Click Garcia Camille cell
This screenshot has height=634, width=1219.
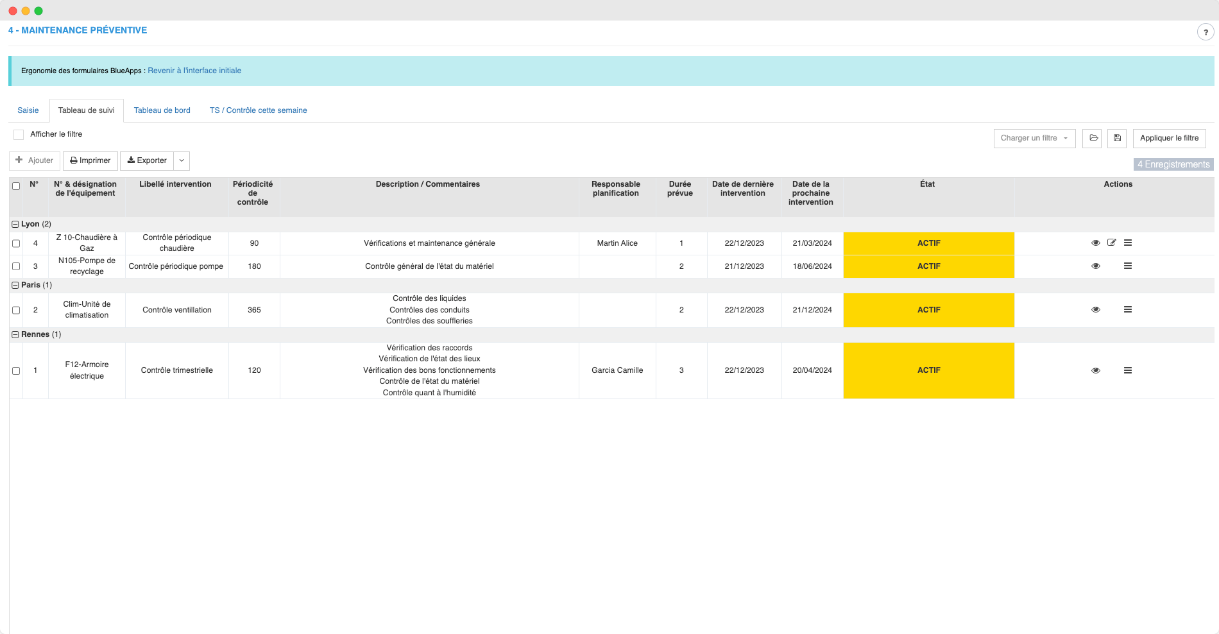coord(617,370)
